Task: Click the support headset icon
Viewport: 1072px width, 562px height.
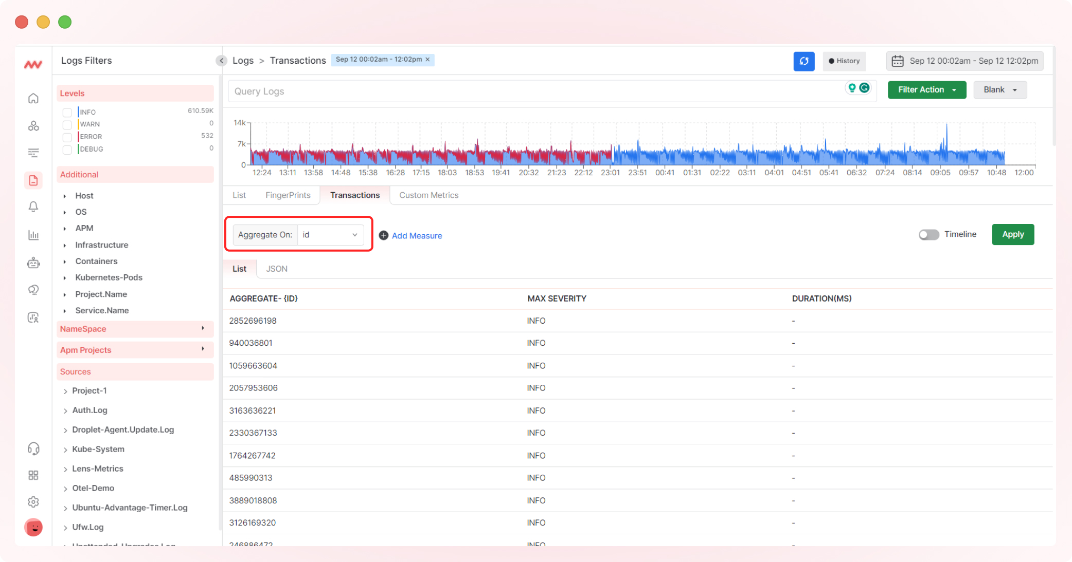Action: click(x=33, y=448)
